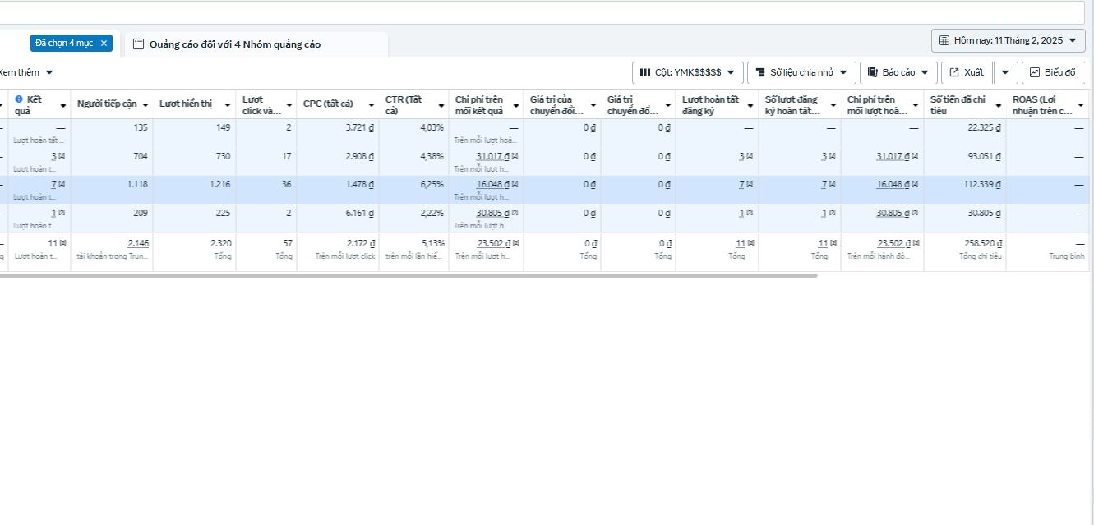Image resolution: width=1094 pixels, height=525 pixels.
Task: Select the CPC cell '1.478 ₫'
Action: coord(360,184)
